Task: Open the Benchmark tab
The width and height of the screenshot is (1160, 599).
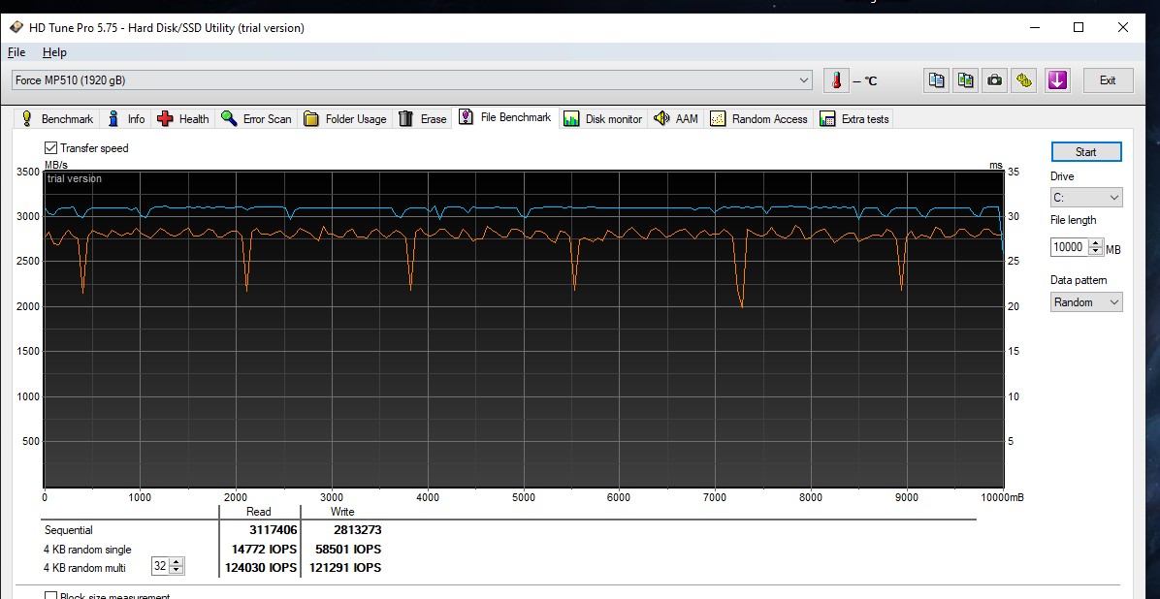Action: [57, 118]
